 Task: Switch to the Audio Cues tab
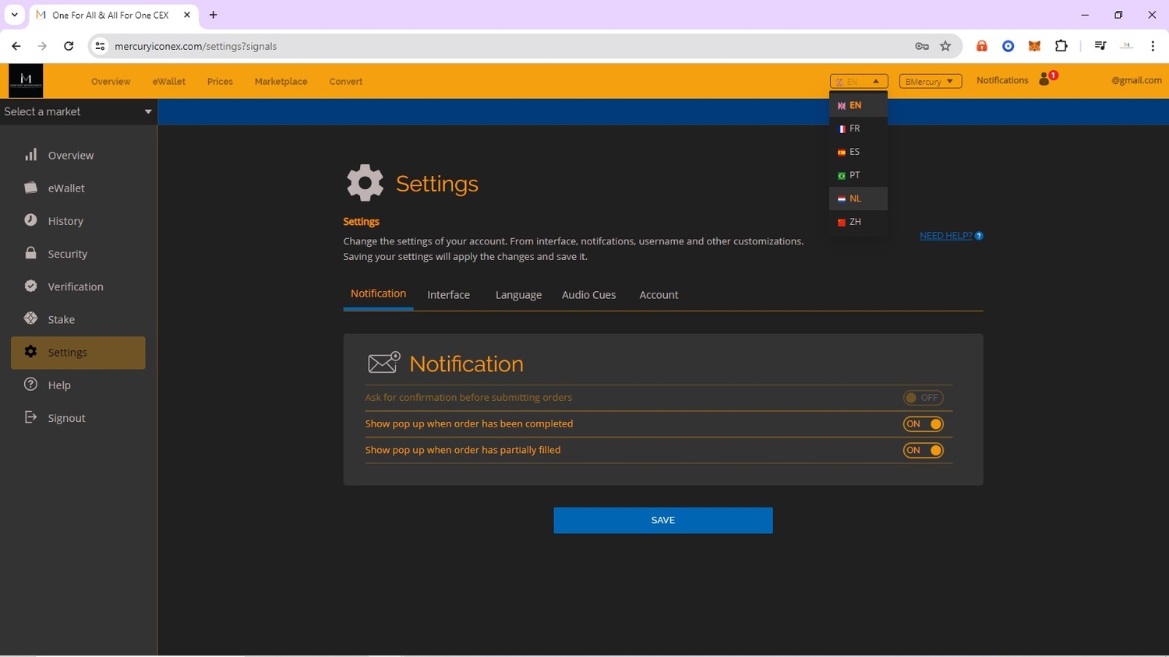click(588, 295)
